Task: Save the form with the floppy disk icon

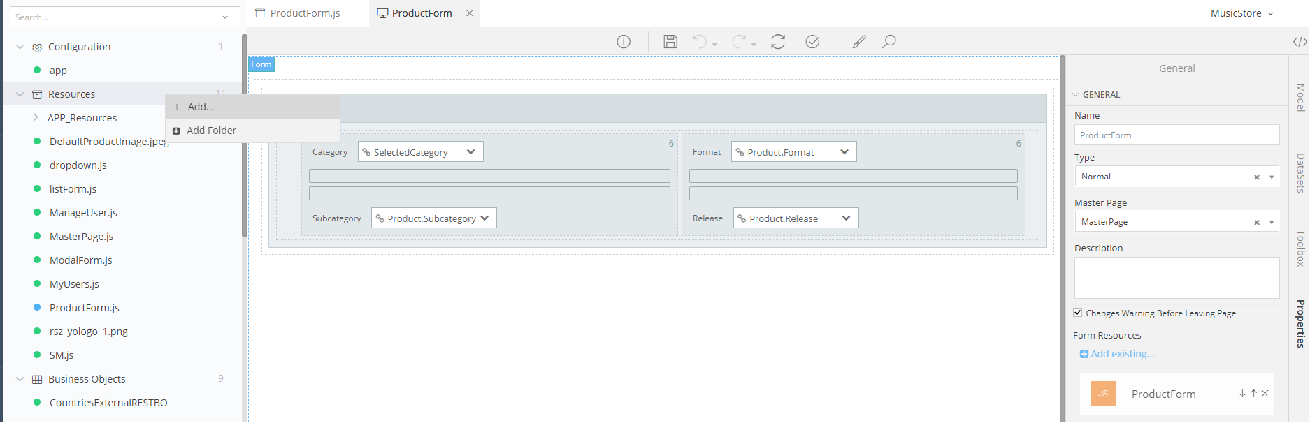Action: pyautogui.click(x=670, y=42)
